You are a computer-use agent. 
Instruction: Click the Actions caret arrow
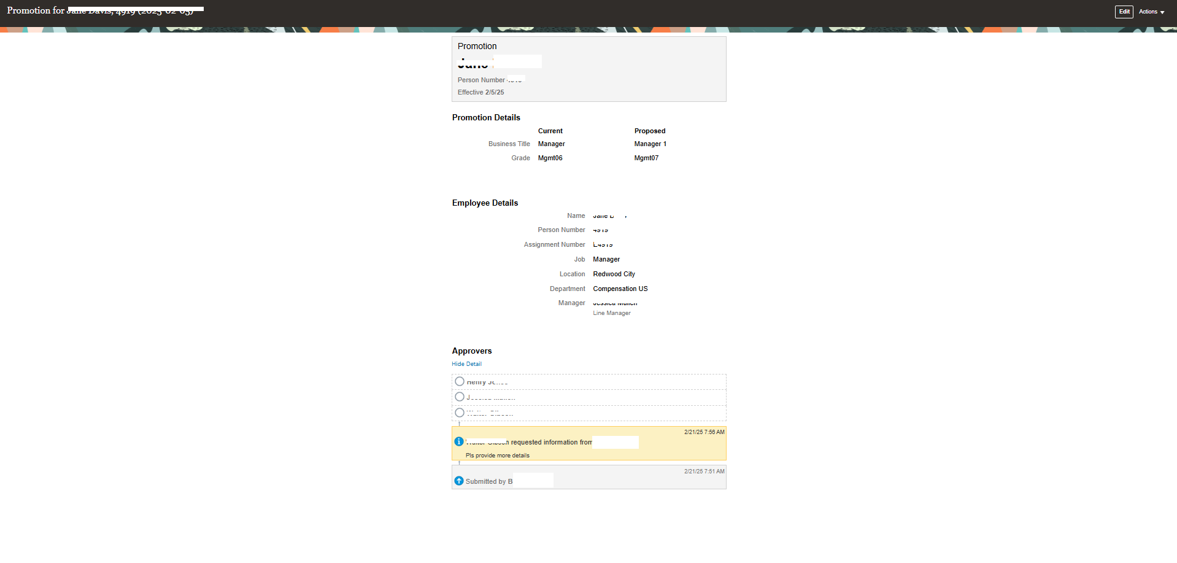point(1163,12)
